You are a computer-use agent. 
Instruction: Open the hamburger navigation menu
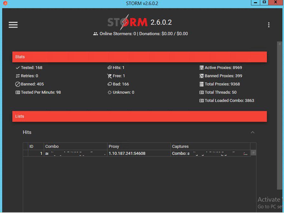13,25
